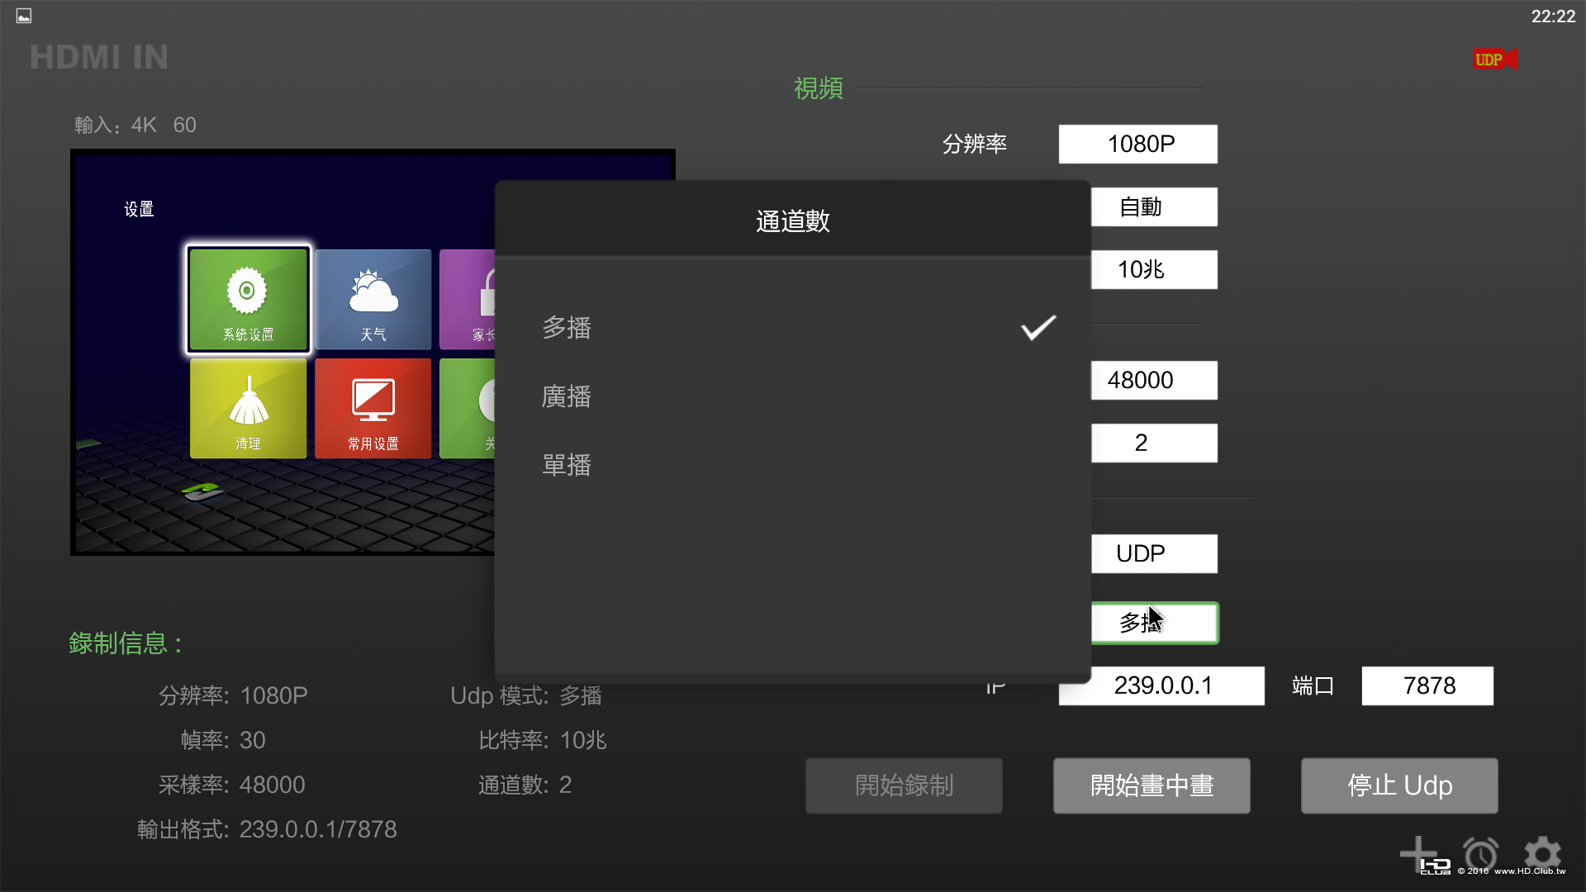Click the image notification icon in status bar

[x=24, y=16]
